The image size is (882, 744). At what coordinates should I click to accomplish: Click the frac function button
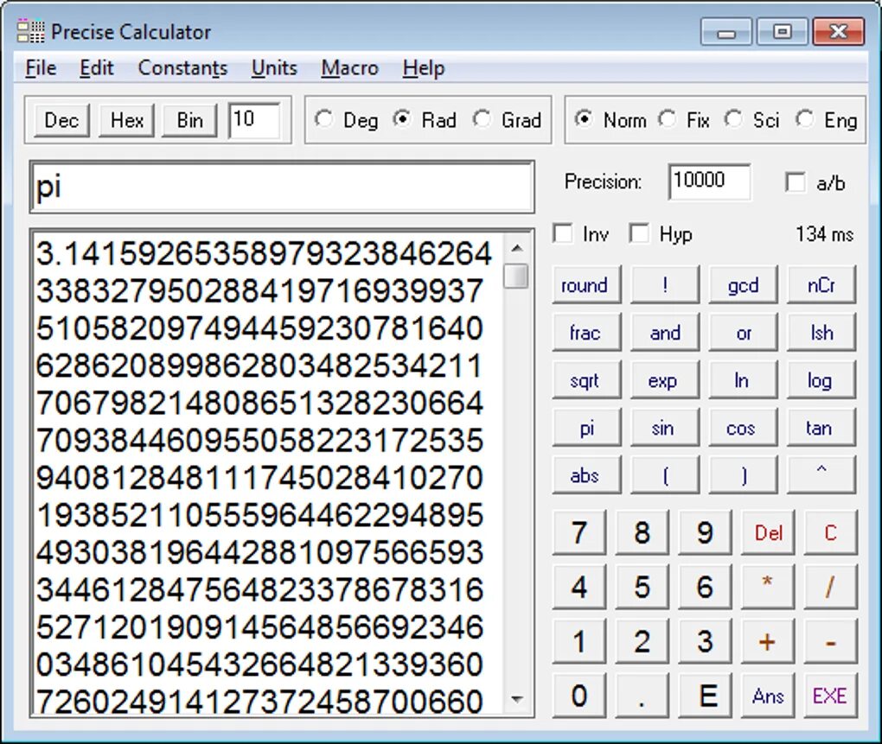pyautogui.click(x=586, y=333)
